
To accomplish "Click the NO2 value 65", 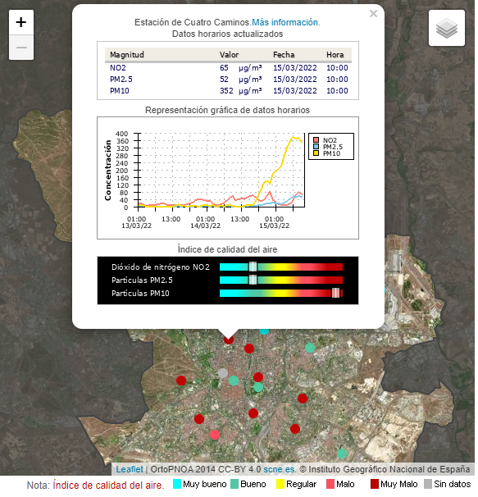I will tap(224, 68).
